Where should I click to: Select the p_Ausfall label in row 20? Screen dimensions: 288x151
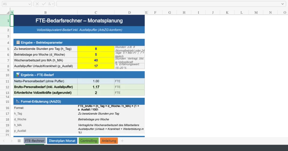(45, 131)
